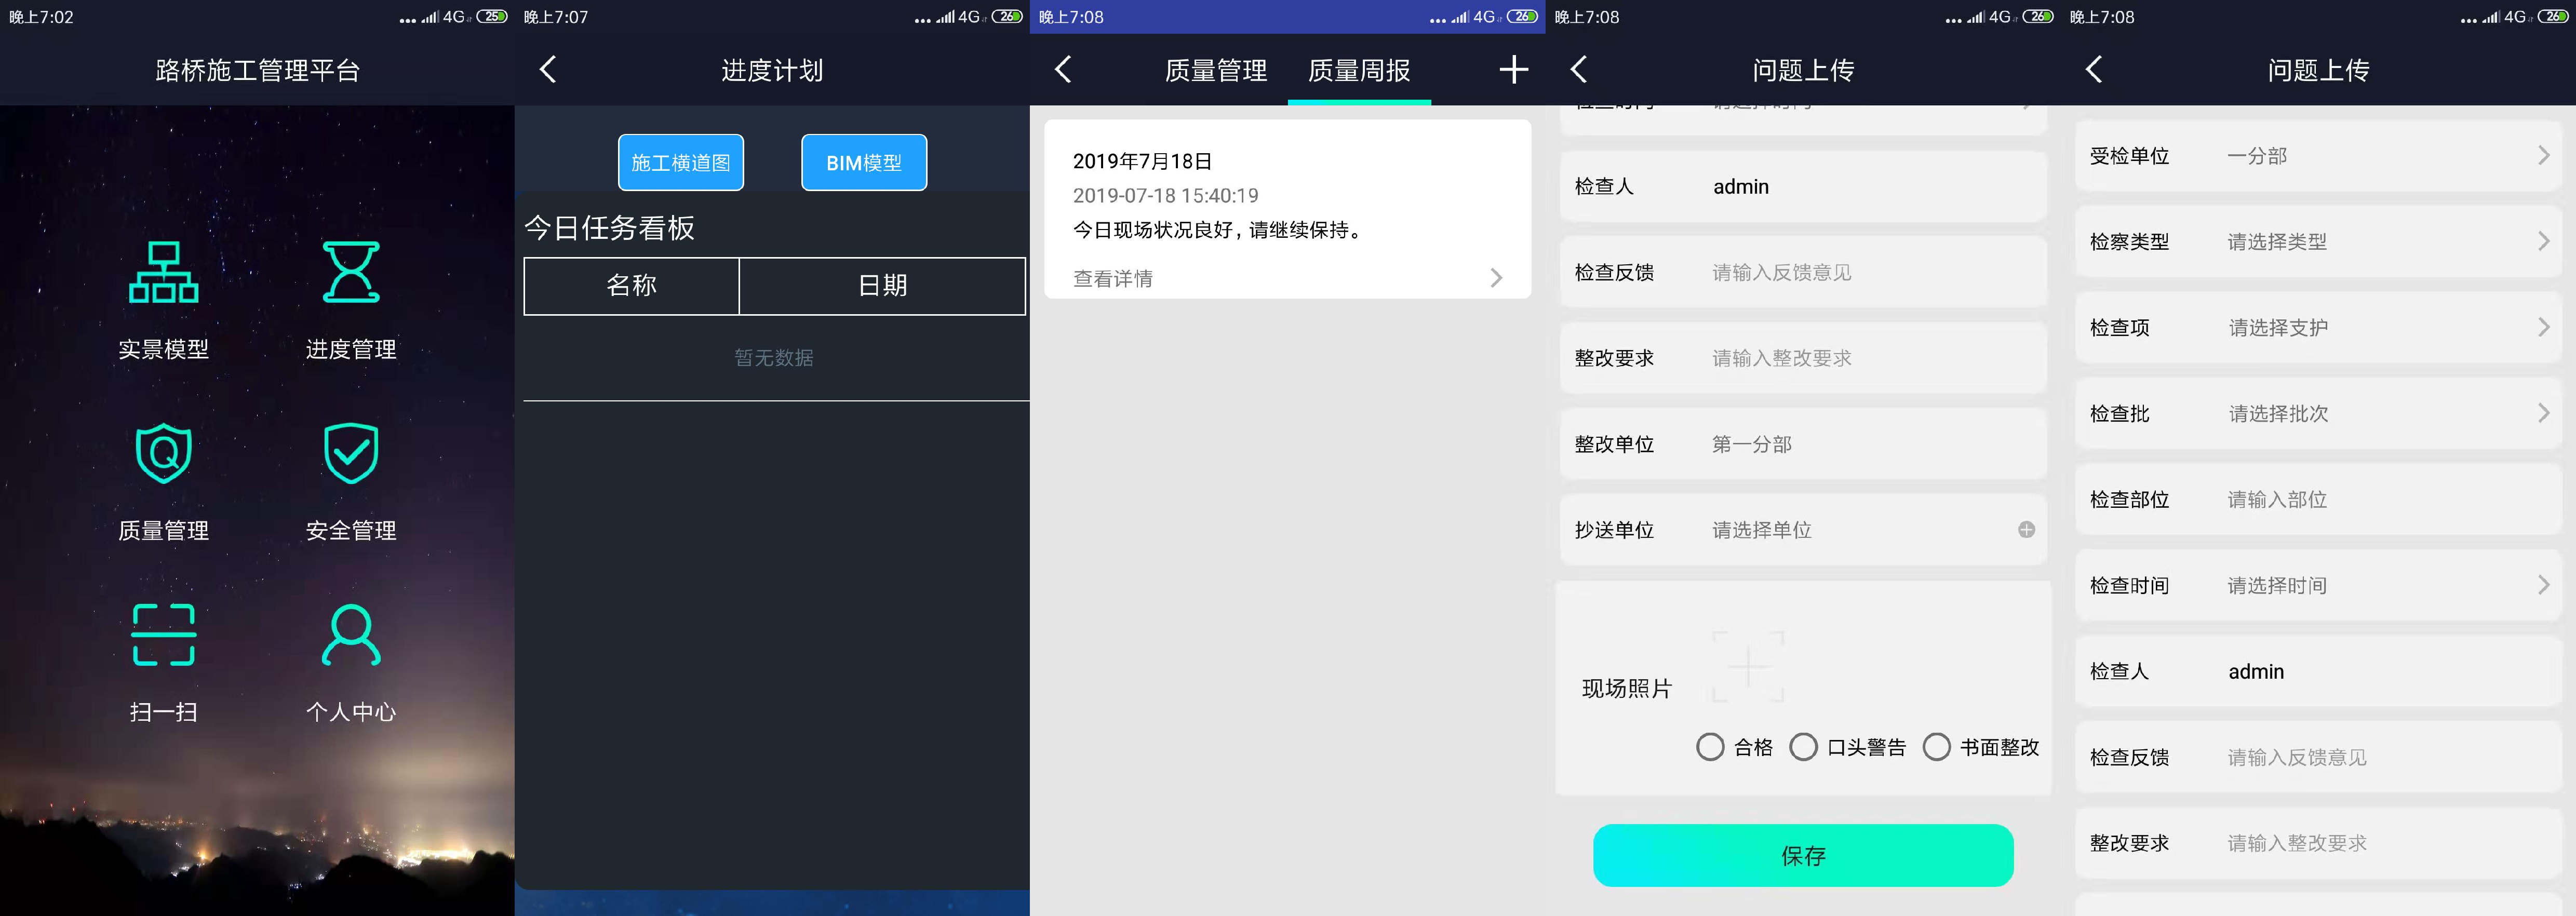2576x916 pixels.
Task: Expand the 受检单位 selector chevron
Action: (x=2544, y=156)
